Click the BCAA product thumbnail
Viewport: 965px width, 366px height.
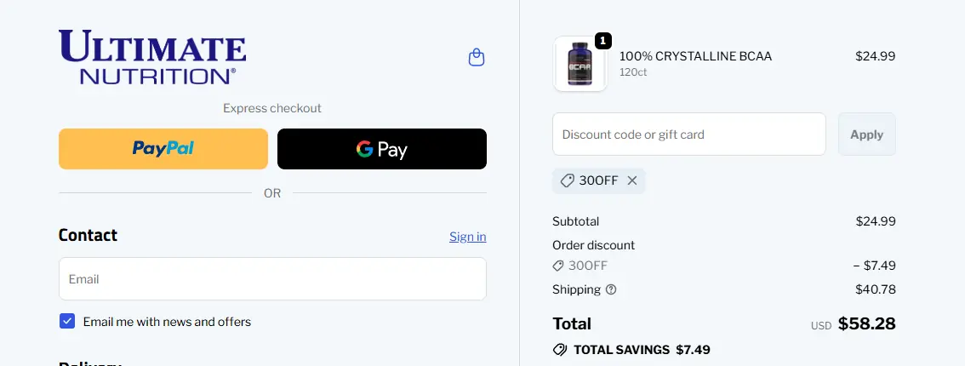[580, 65]
